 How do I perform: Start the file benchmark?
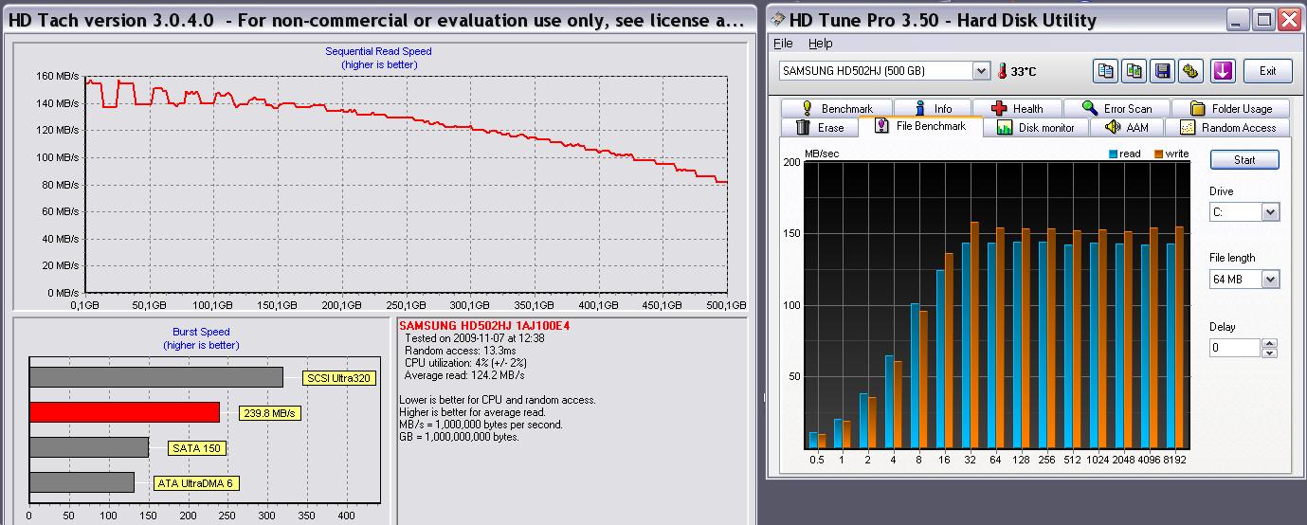tap(1244, 159)
